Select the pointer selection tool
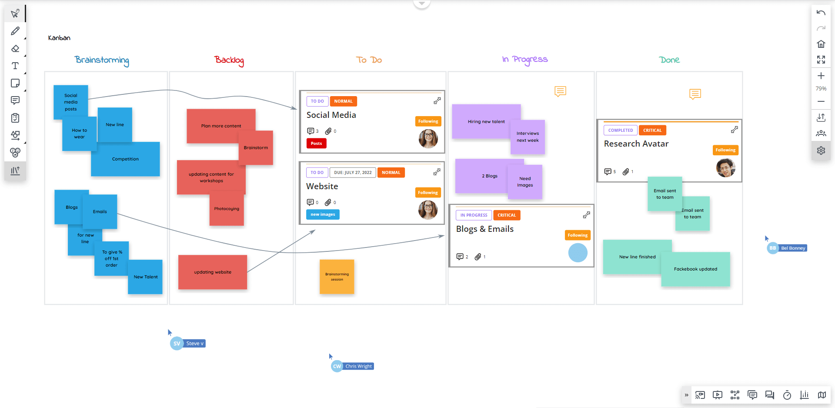This screenshot has width=835, height=408. click(15, 13)
